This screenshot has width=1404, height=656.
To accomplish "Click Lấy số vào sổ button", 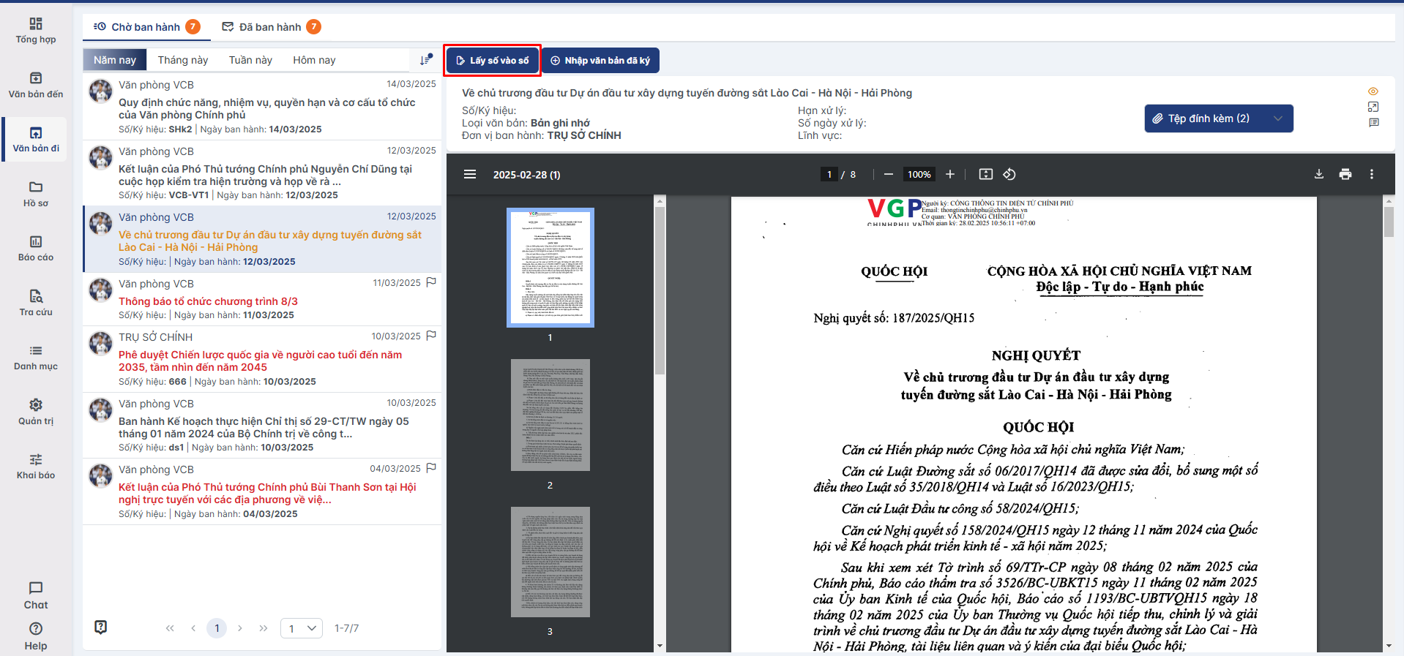I will (492, 61).
